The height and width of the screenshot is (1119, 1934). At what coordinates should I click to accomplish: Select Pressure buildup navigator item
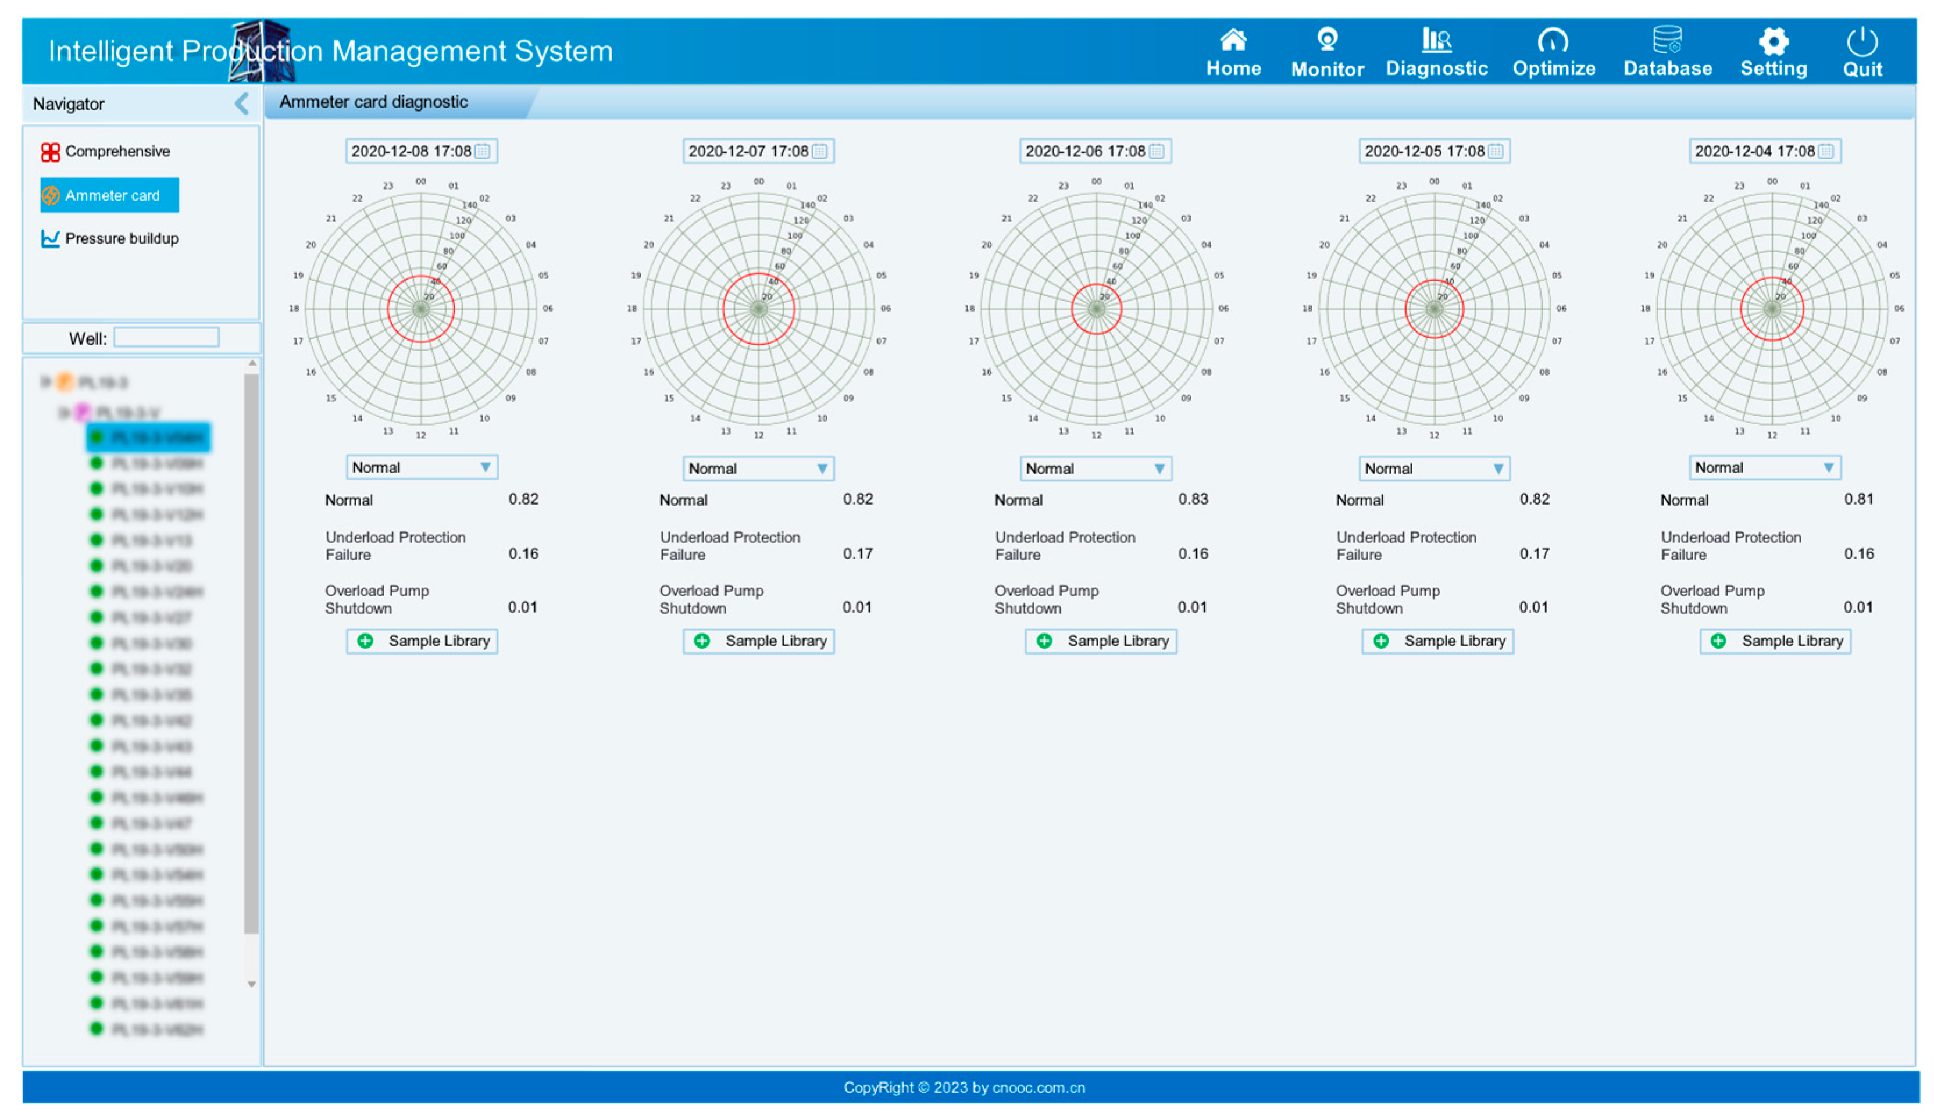pyautogui.click(x=110, y=238)
